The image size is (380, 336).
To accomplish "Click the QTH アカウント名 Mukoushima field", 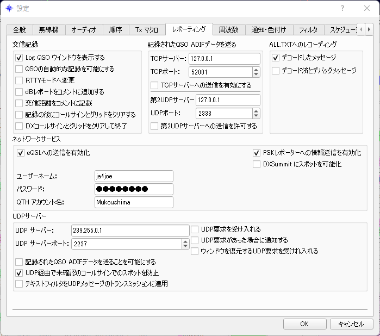I will click(134, 202).
